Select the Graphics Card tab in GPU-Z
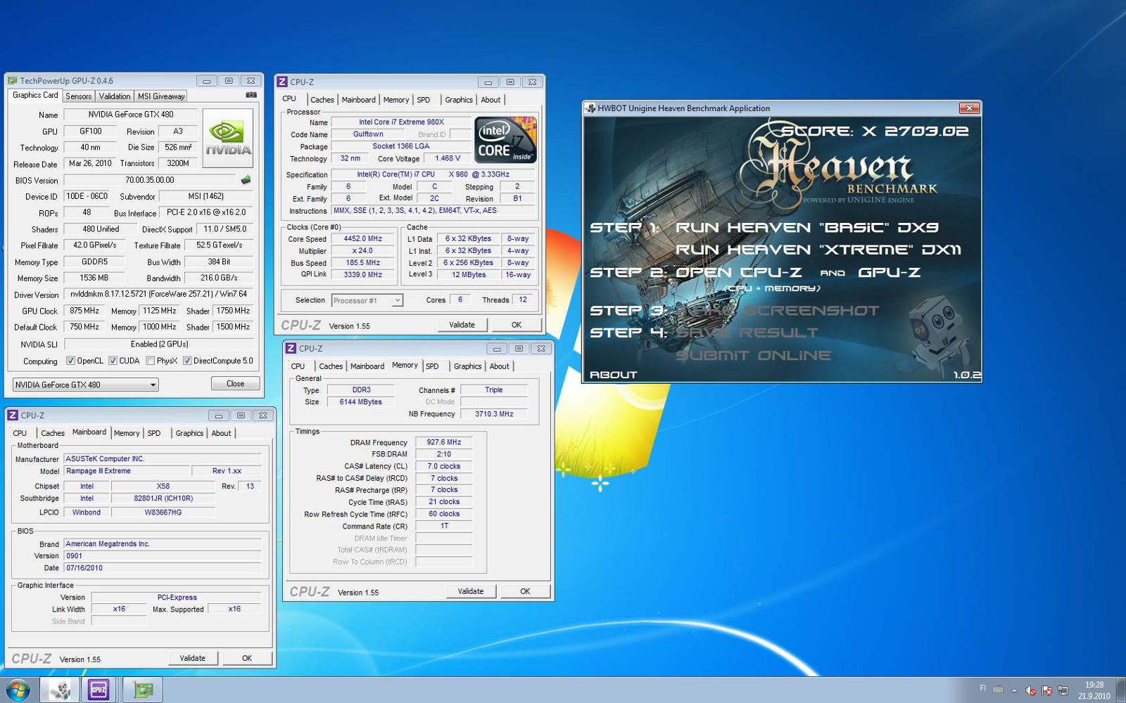Image resolution: width=1126 pixels, height=703 pixels. tap(35, 95)
